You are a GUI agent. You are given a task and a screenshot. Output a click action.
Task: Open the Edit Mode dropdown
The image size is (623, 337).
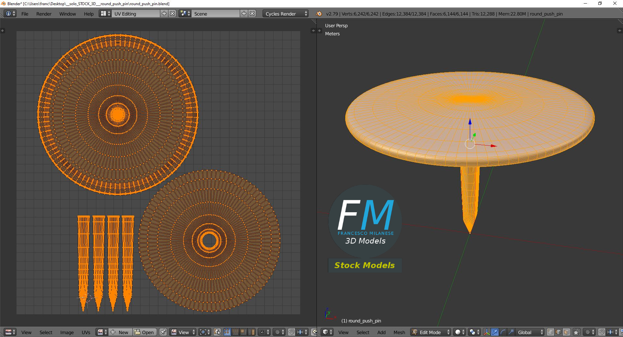pyautogui.click(x=431, y=332)
